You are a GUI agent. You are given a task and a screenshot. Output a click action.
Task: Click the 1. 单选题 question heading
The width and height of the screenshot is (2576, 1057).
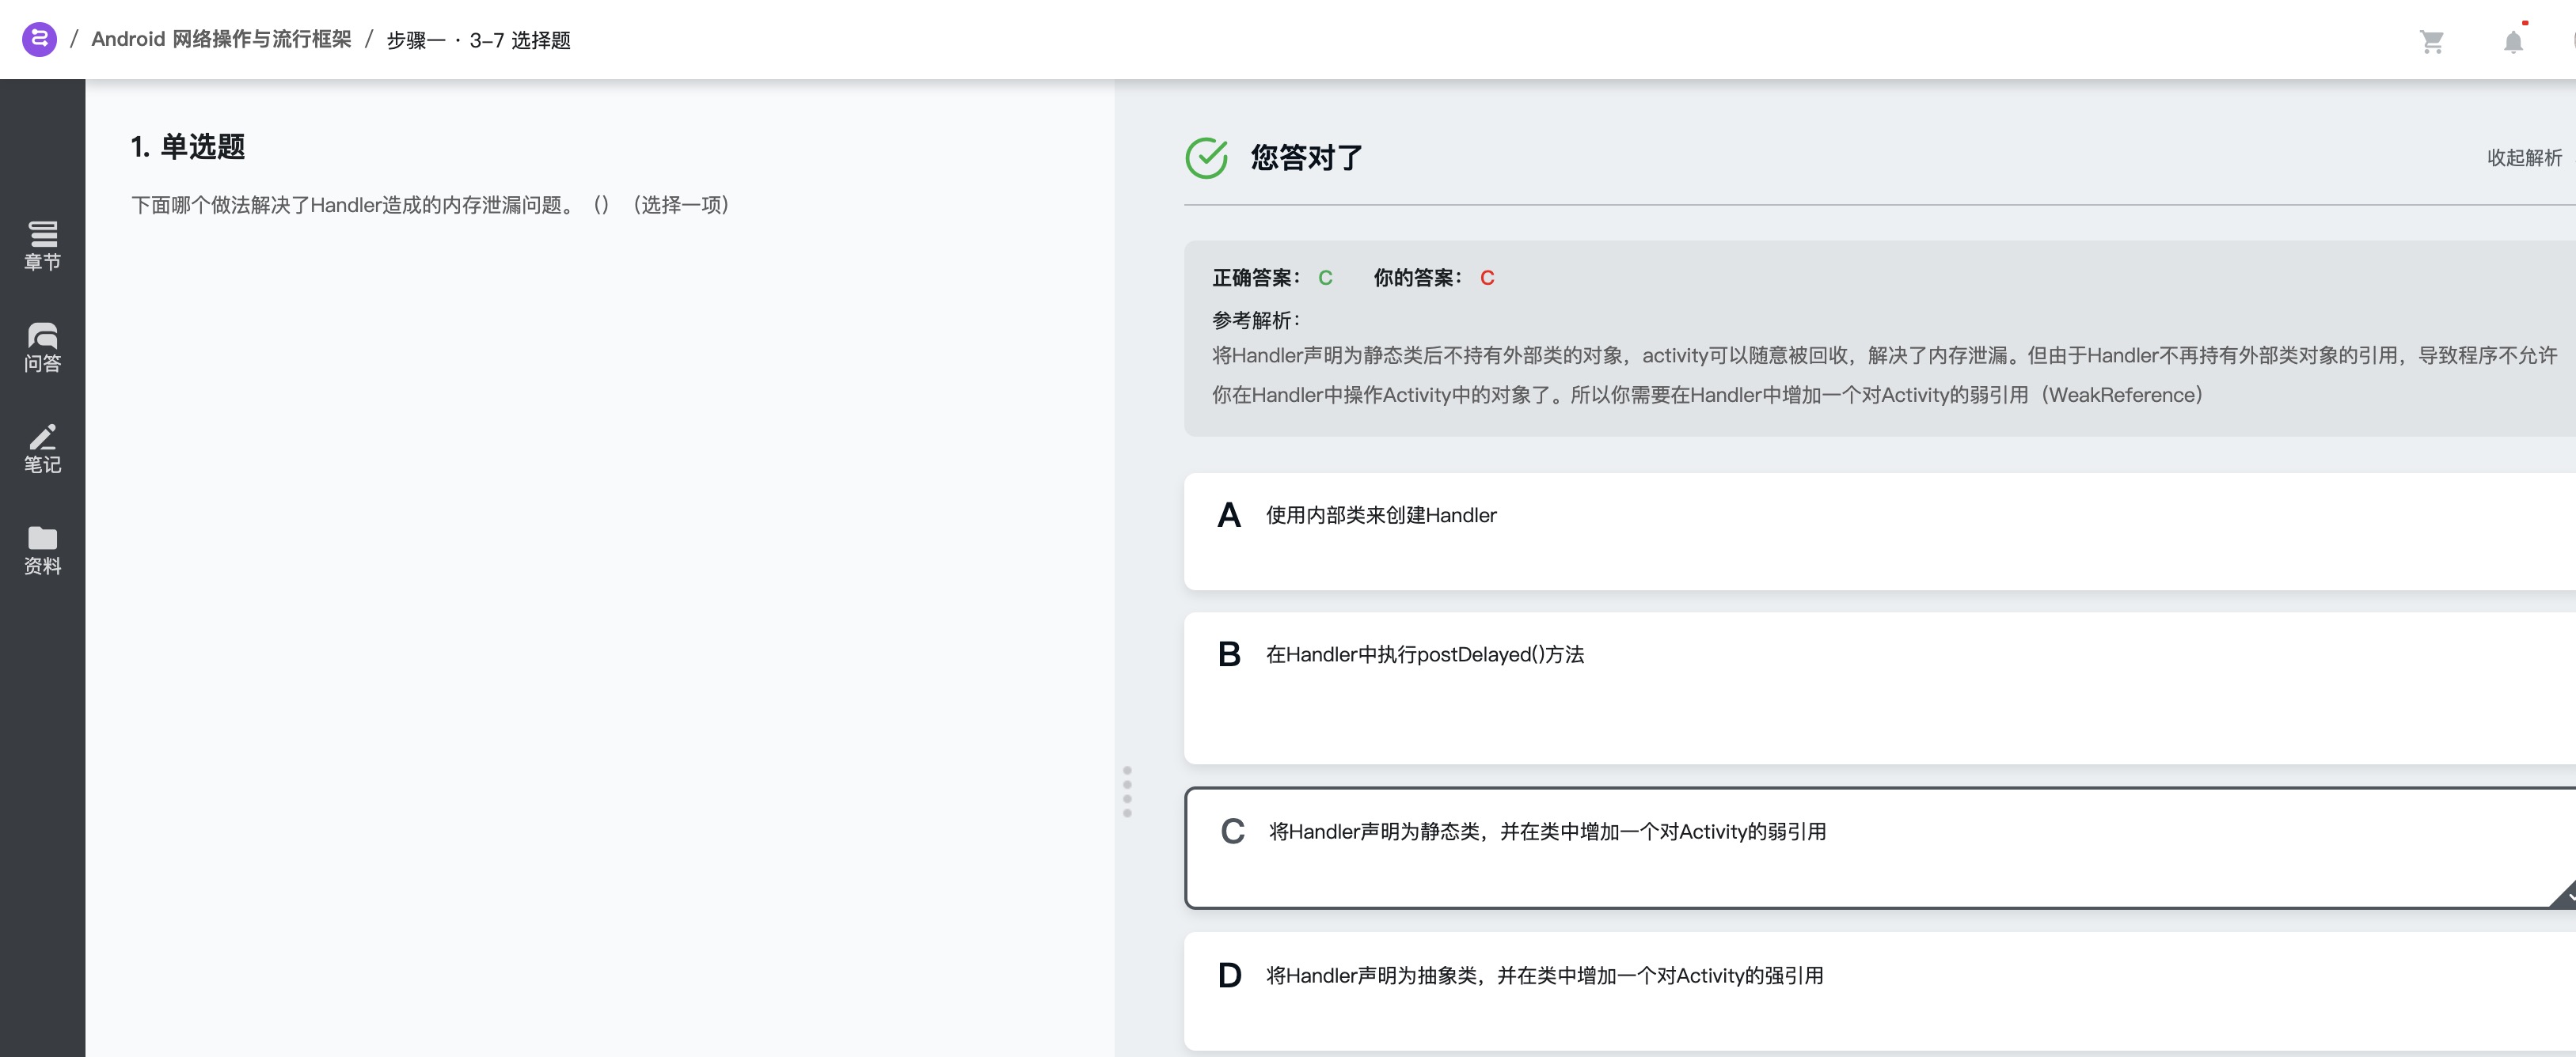point(188,147)
